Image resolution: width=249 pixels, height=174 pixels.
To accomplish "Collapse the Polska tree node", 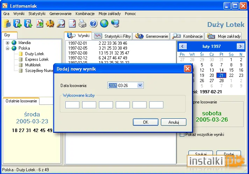I will coord(7,48).
